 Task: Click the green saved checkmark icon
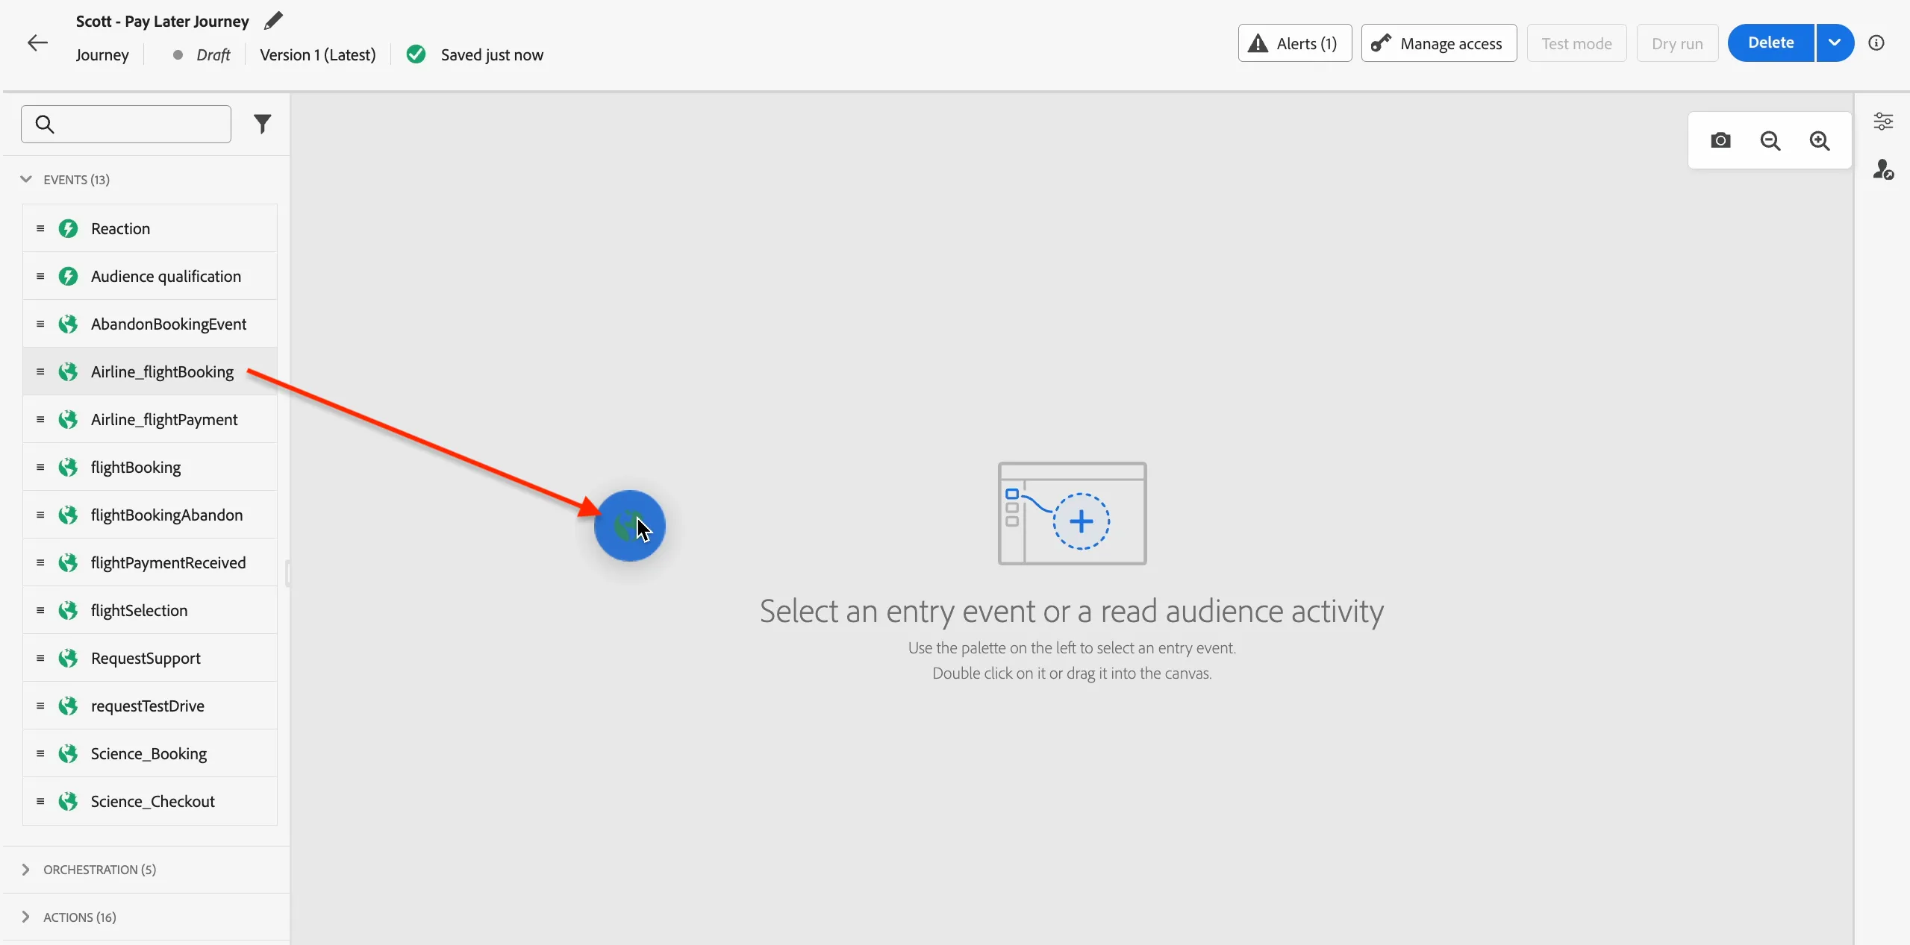(x=416, y=54)
